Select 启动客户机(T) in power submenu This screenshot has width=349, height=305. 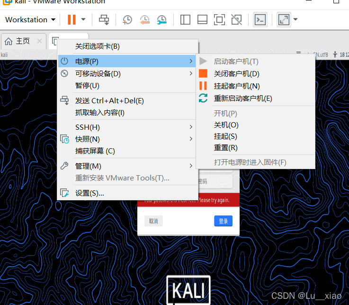[256, 61]
